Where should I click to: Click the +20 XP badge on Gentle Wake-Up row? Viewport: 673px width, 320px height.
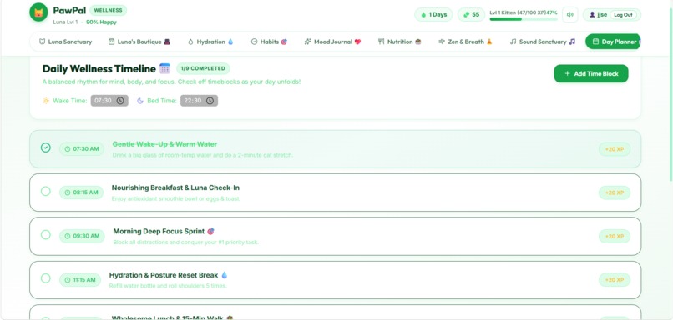tap(615, 149)
